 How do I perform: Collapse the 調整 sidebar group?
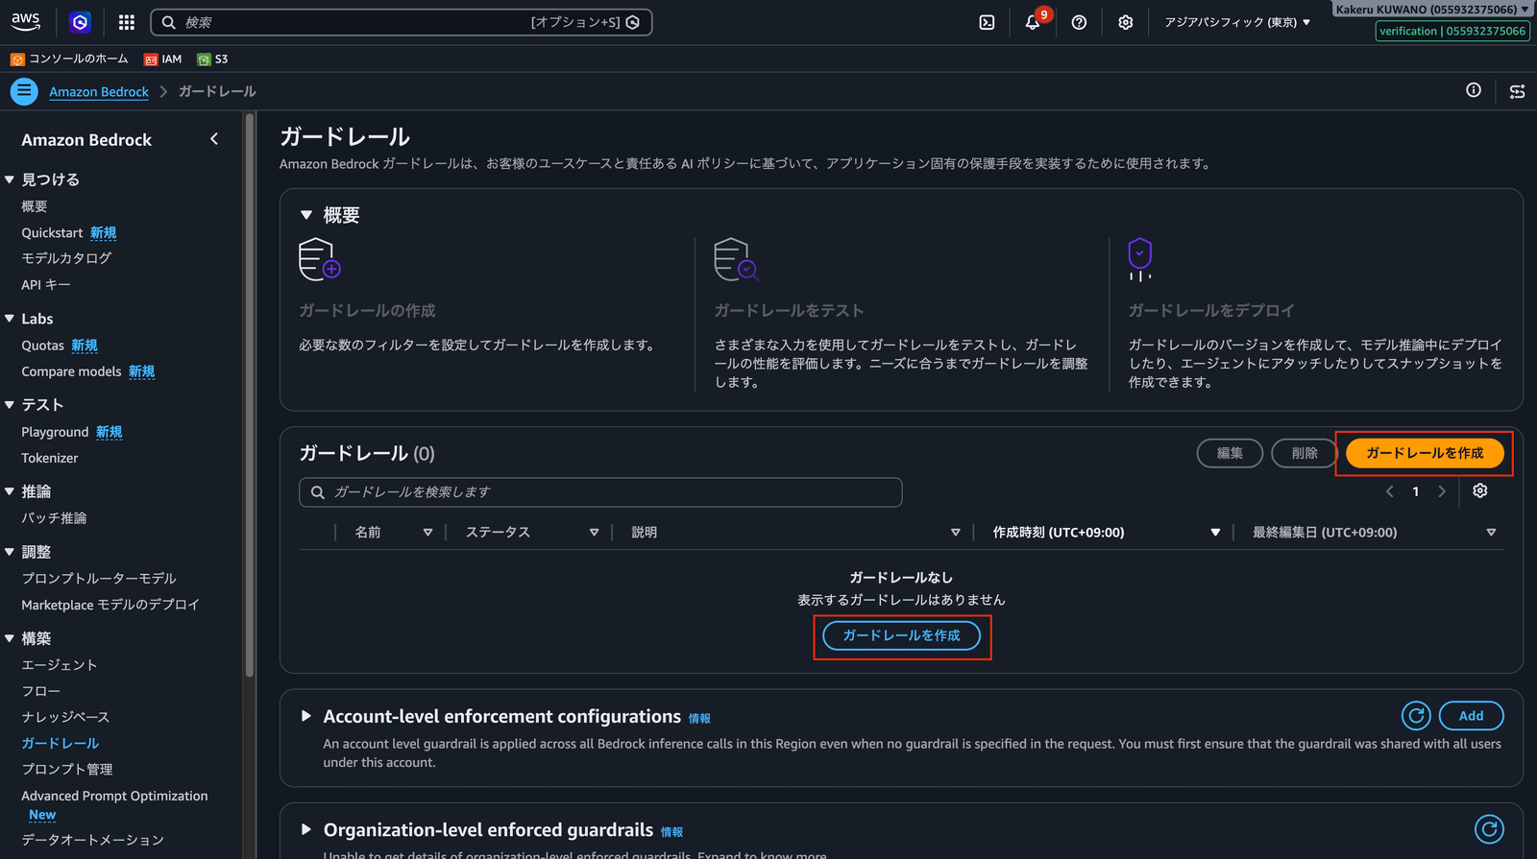(9, 552)
